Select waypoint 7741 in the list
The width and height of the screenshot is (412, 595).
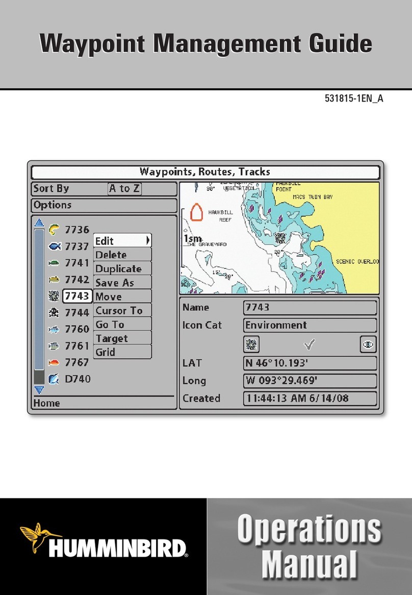[x=77, y=263]
